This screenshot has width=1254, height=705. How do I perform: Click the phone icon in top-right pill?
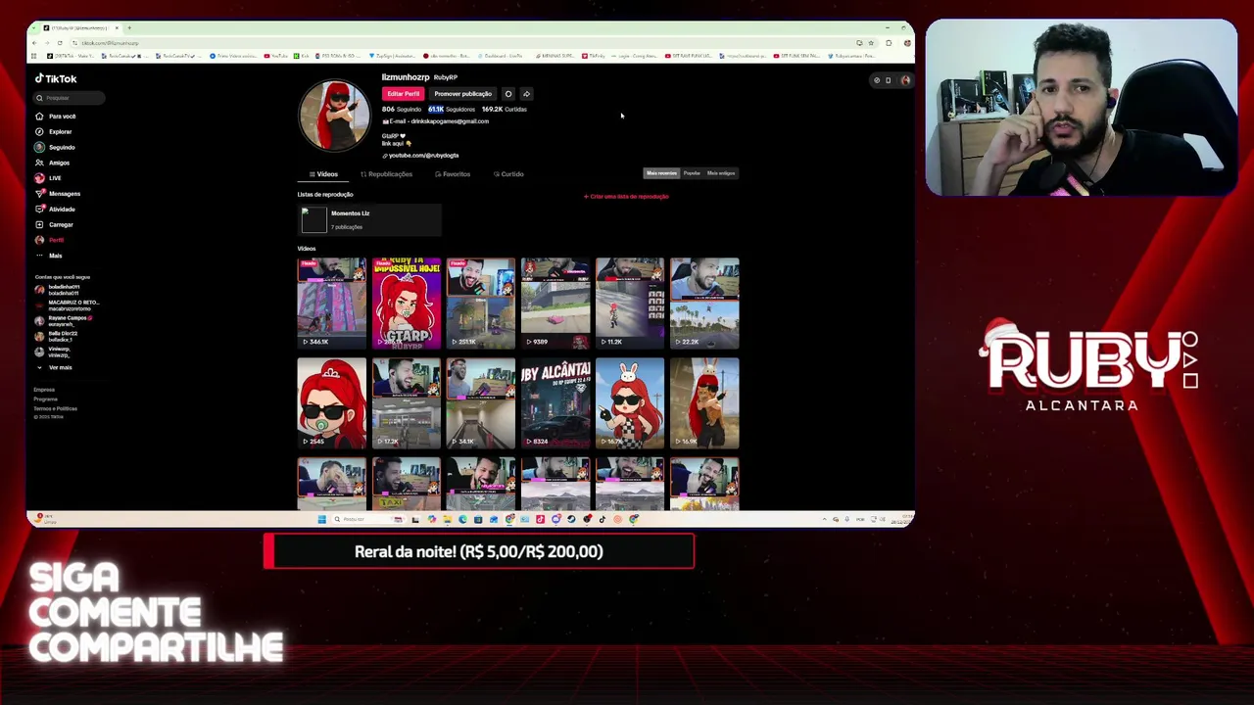coord(889,80)
